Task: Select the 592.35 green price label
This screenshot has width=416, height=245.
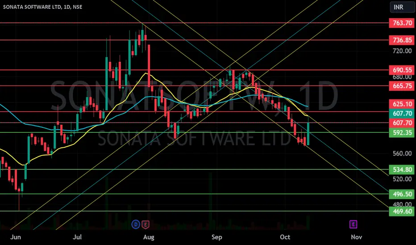Action: click(402, 132)
